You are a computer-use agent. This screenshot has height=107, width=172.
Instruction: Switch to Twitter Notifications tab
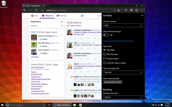48,16
